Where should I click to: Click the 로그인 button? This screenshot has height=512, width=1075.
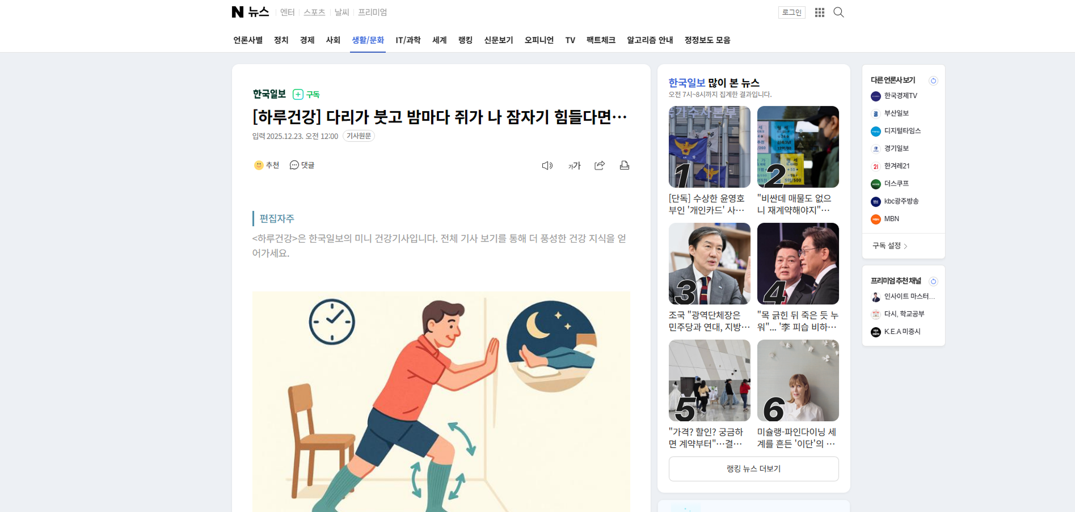coord(792,12)
